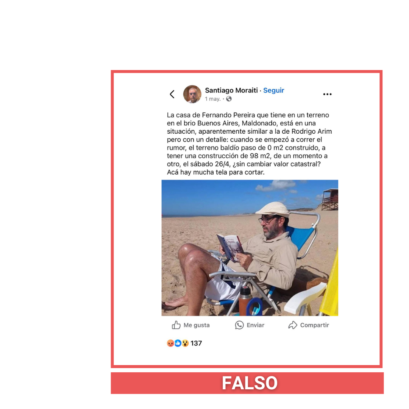Select the Compartir label

pos(314,325)
